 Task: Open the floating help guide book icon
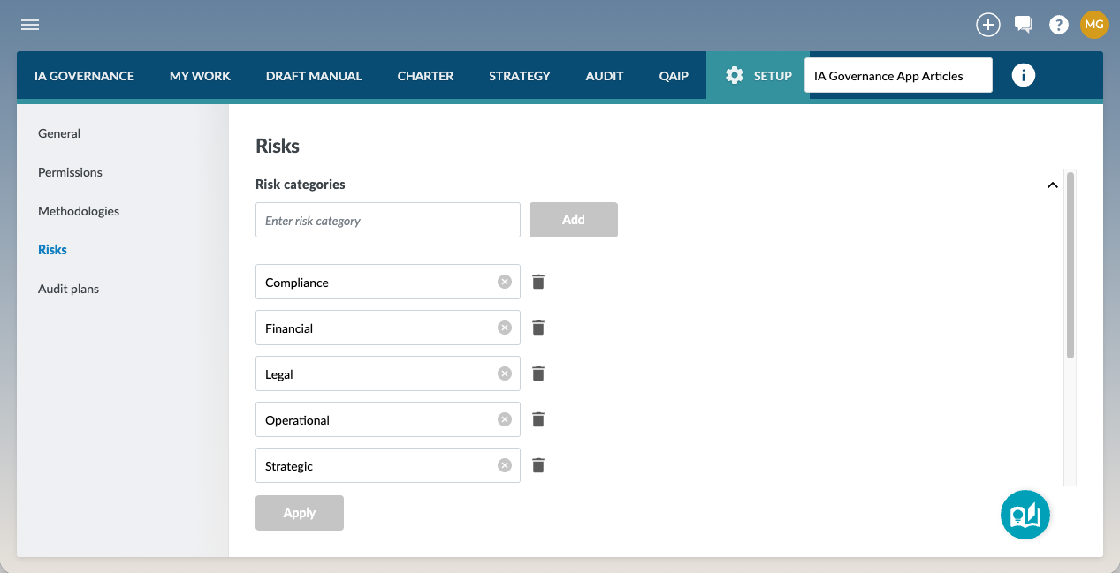[x=1025, y=515]
